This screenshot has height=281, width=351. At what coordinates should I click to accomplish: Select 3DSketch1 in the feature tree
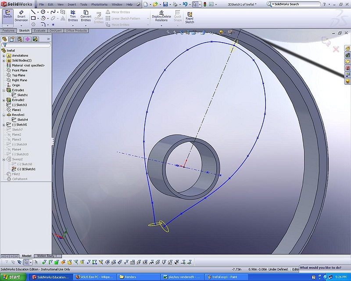point(28,169)
